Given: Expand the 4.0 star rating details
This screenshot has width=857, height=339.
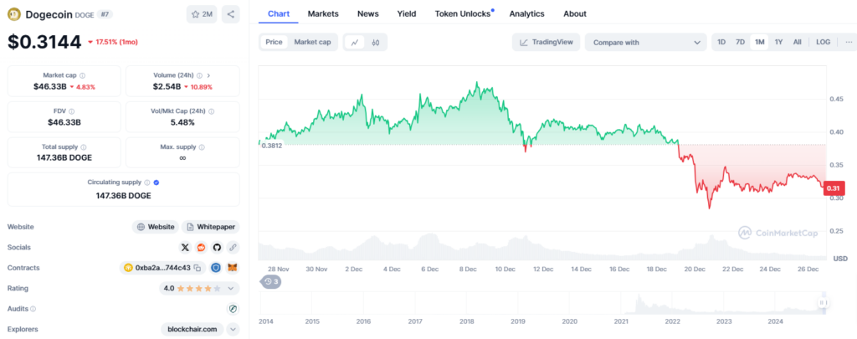Looking at the screenshot, I should click(x=231, y=288).
